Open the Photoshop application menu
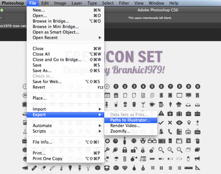This screenshot has height=174, width=221. coord(13,3)
